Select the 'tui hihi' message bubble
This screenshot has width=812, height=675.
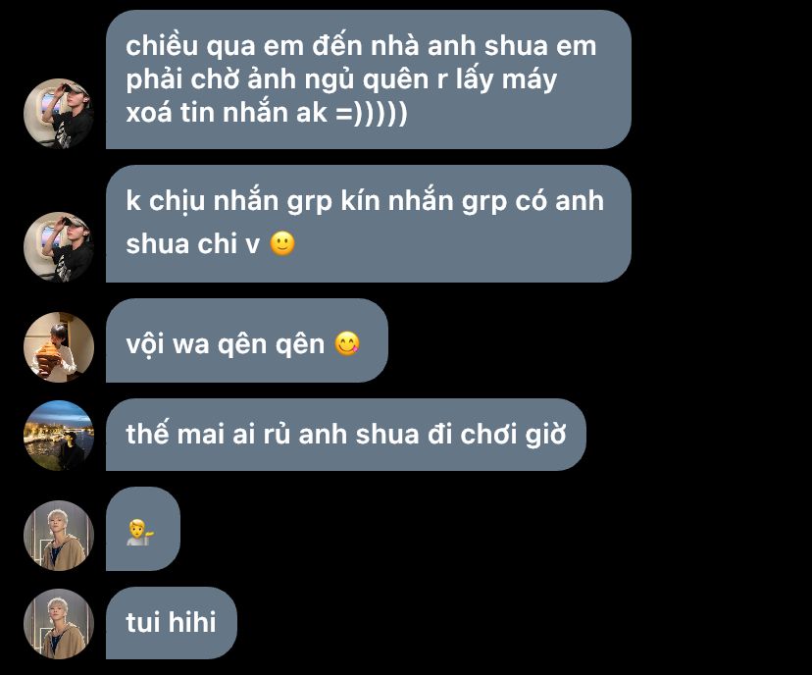171,623
